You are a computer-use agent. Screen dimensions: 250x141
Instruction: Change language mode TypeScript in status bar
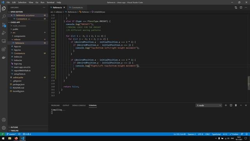pos(216,134)
